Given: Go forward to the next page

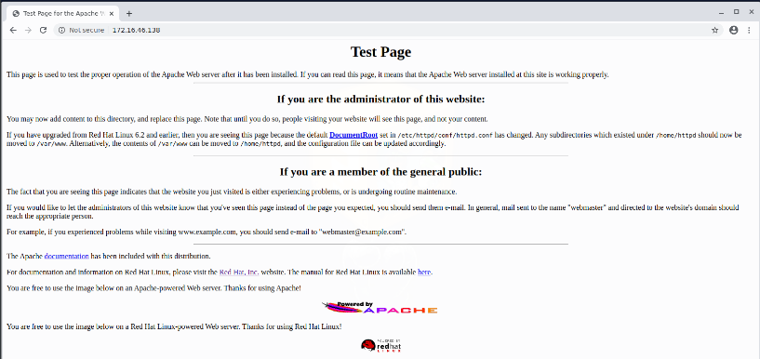Looking at the screenshot, I should (28, 30).
